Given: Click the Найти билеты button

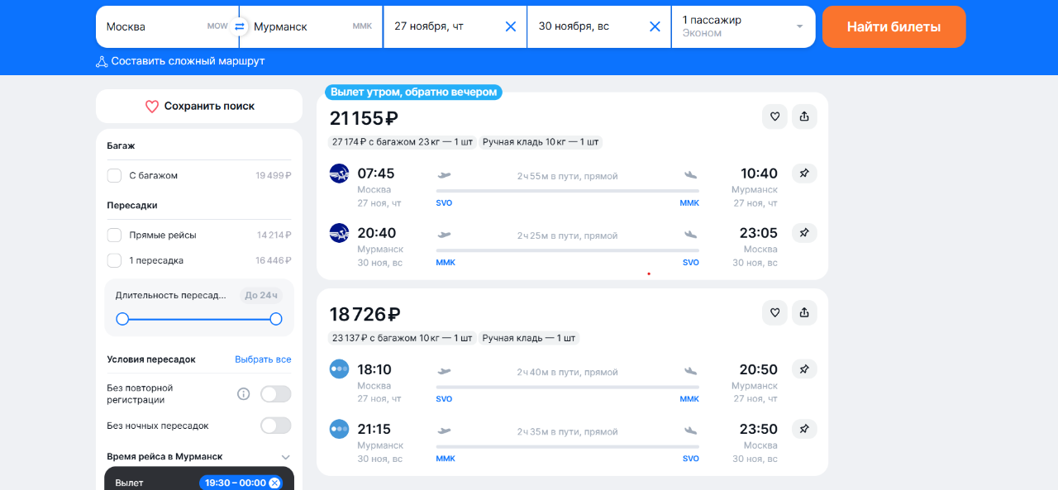Looking at the screenshot, I should click(894, 26).
